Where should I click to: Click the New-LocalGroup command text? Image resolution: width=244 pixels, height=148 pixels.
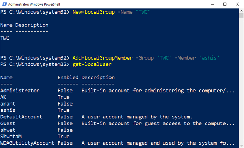pyautogui.click(x=93, y=12)
